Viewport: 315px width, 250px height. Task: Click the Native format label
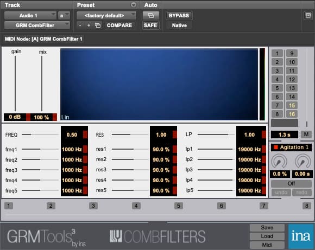(x=179, y=25)
